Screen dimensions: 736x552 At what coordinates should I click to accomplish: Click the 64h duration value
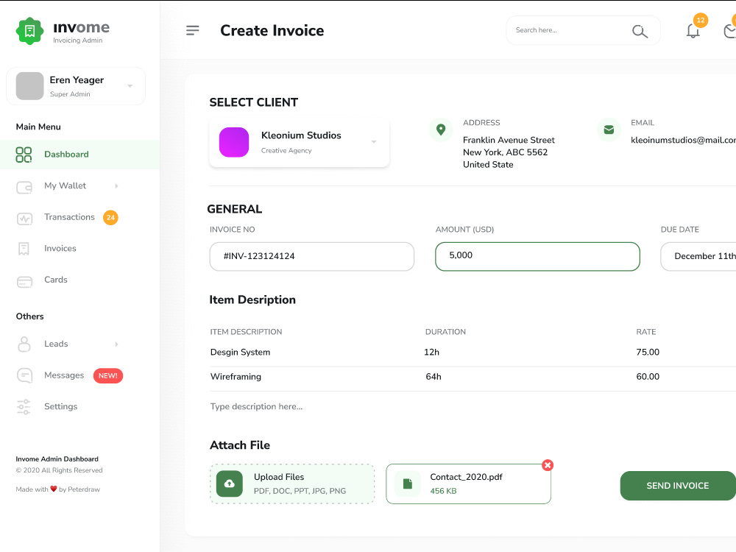click(x=434, y=376)
